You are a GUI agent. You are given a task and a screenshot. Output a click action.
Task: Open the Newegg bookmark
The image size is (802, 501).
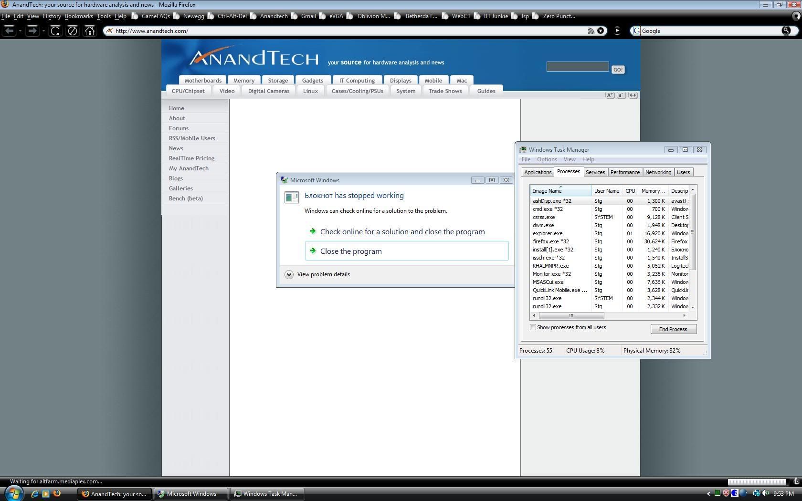click(189, 16)
